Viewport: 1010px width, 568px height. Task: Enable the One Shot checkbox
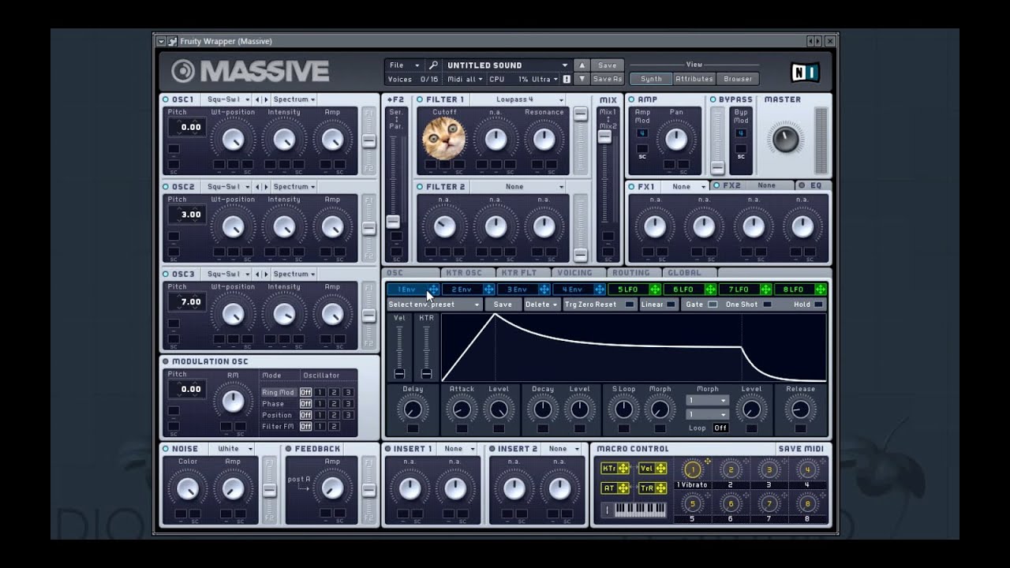pos(767,305)
